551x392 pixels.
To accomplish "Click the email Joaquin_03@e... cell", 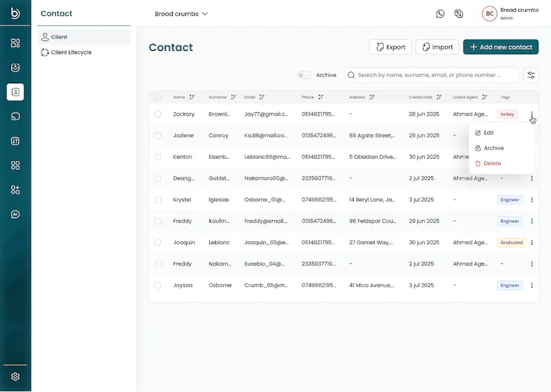I will click(267, 243).
